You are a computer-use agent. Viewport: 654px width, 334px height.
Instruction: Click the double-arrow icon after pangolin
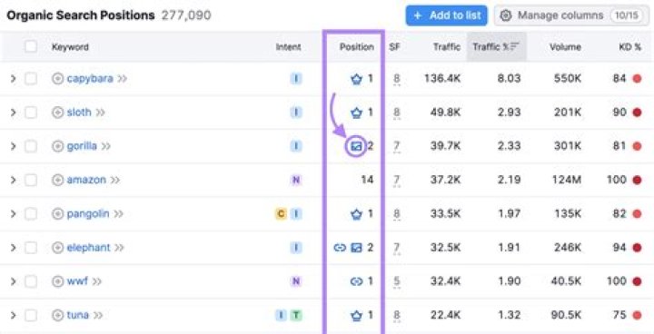click(x=118, y=214)
